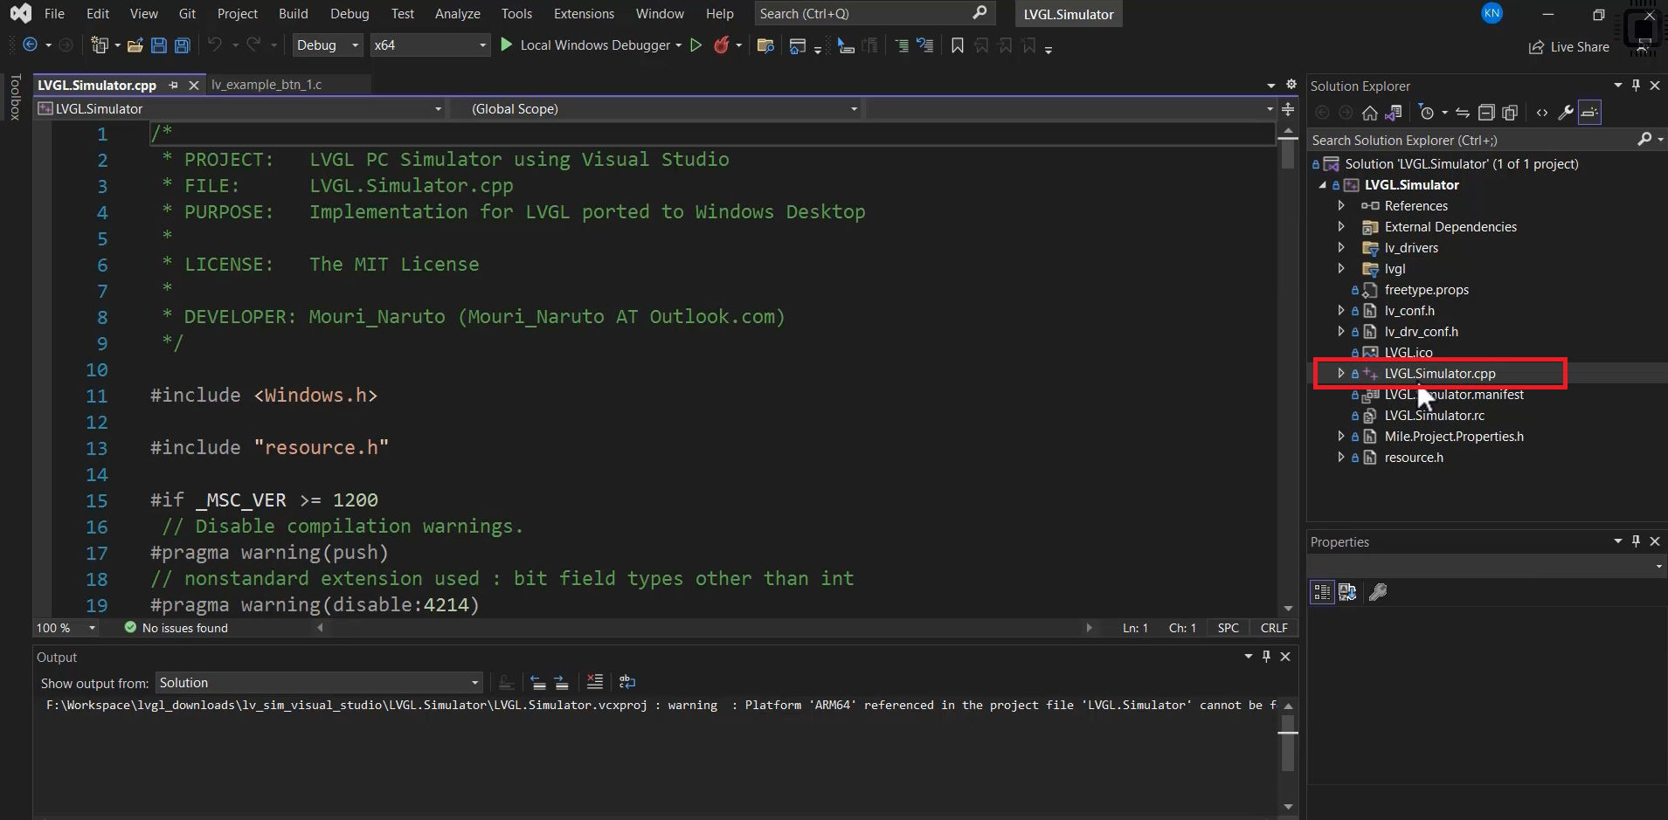The height and width of the screenshot is (820, 1668).
Task: Click the editor vertical scrollbar thumb
Action: pyautogui.click(x=1288, y=154)
